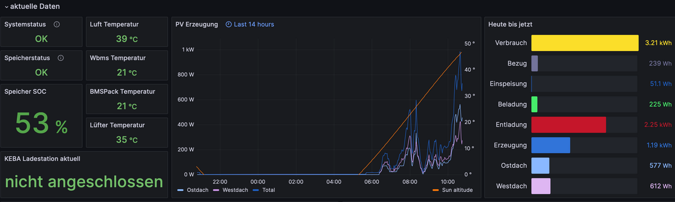The width and height of the screenshot is (675, 202).
Task: Select the Lüfter Temperatur 35 °C value
Action: (127, 140)
